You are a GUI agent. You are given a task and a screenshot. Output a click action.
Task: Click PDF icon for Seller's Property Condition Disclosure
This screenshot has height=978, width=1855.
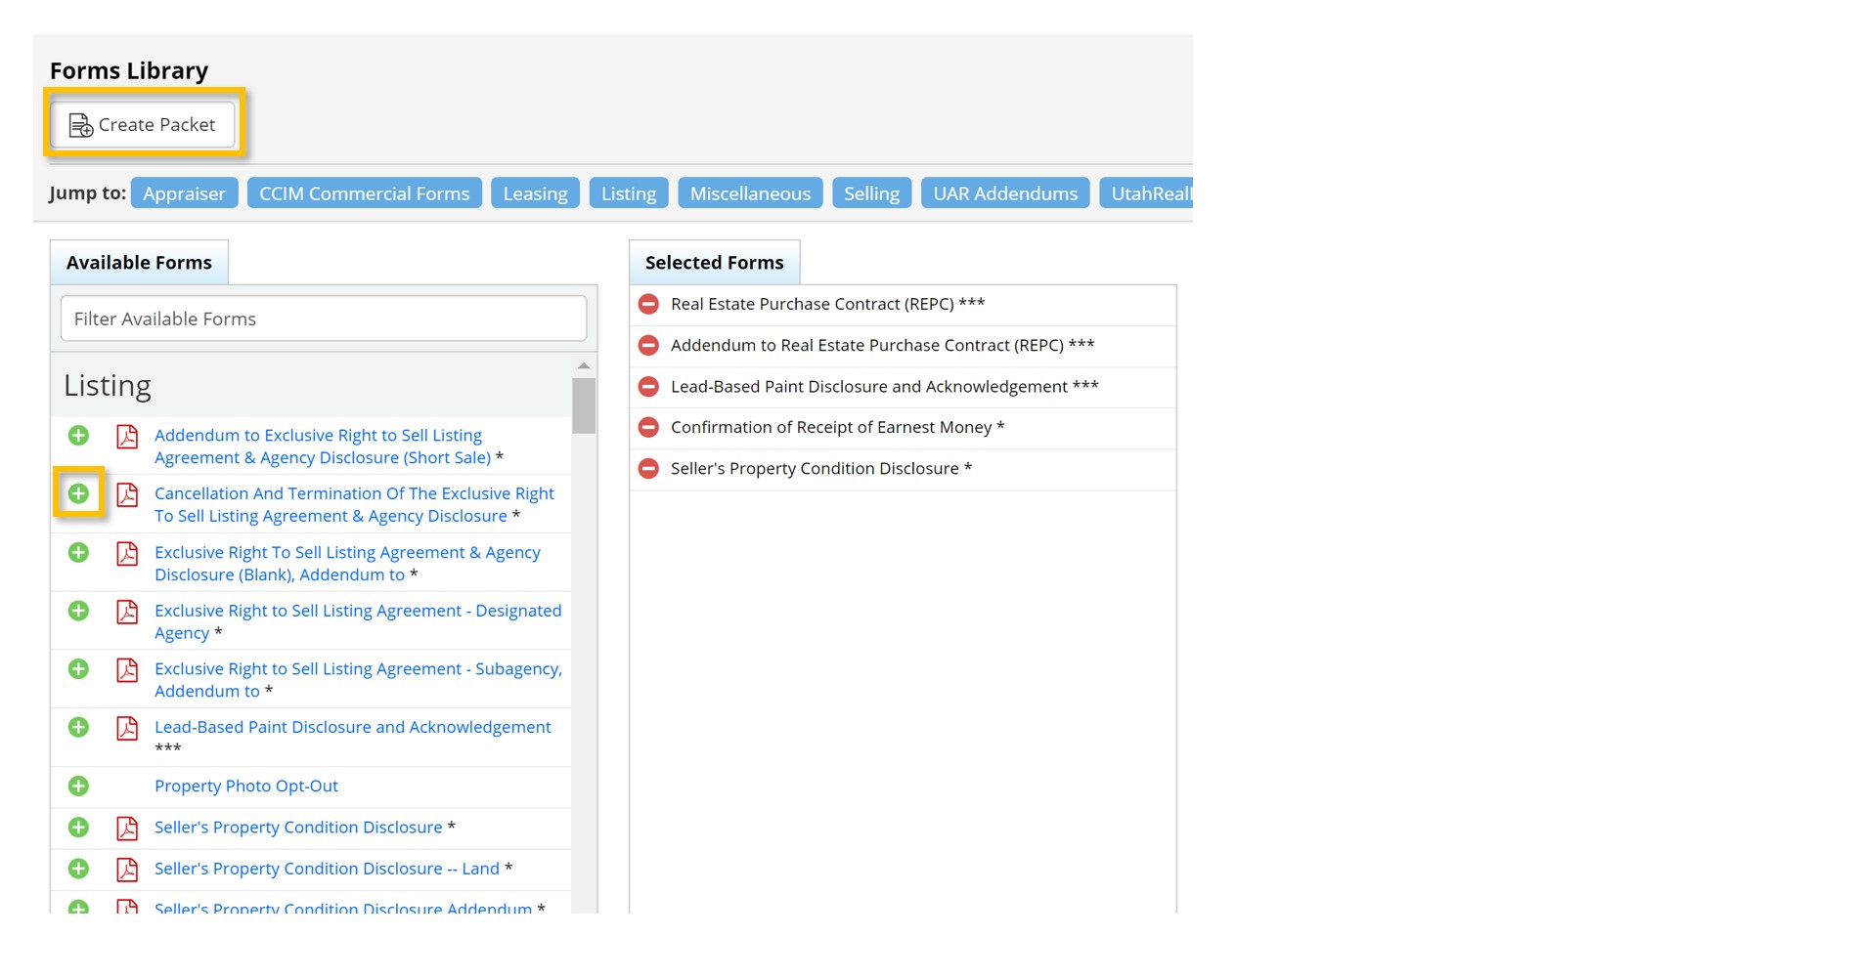127,829
